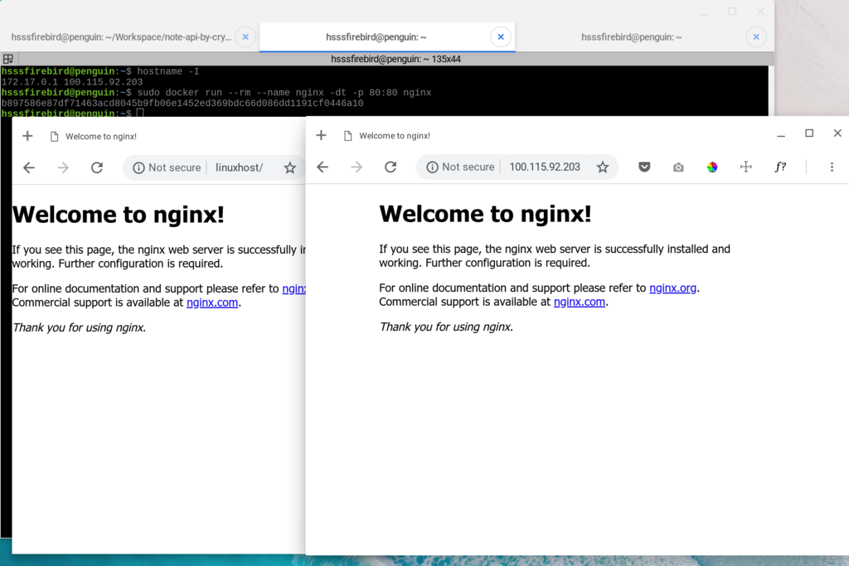Go back in the linuxhost browser window
The image size is (849, 566).
pos(29,167)
